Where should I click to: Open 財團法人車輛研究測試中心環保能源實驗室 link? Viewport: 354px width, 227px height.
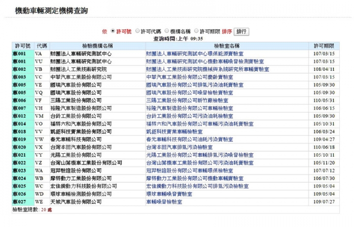[195, 54]
